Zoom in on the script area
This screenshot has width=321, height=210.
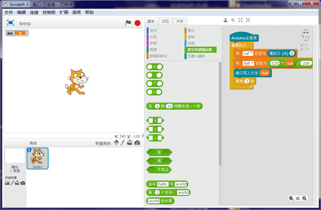[x=305, y=198]
